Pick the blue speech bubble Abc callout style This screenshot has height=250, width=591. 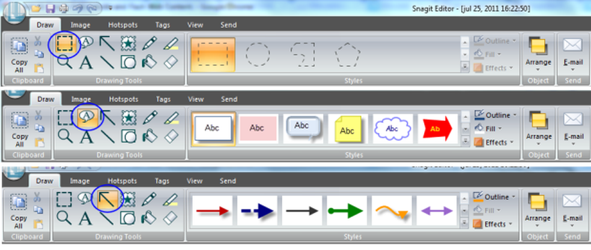point(303,128)
